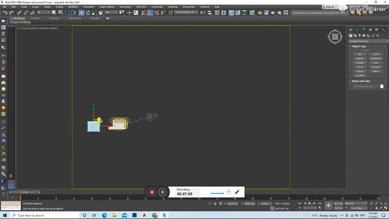Click the Plane primitive button
The height and width of the screenshot is (219, 389).
click(x=376, y=71)
